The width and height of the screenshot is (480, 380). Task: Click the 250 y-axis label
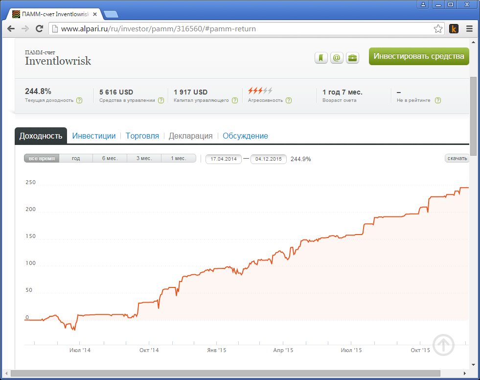(x=31, y=182)
